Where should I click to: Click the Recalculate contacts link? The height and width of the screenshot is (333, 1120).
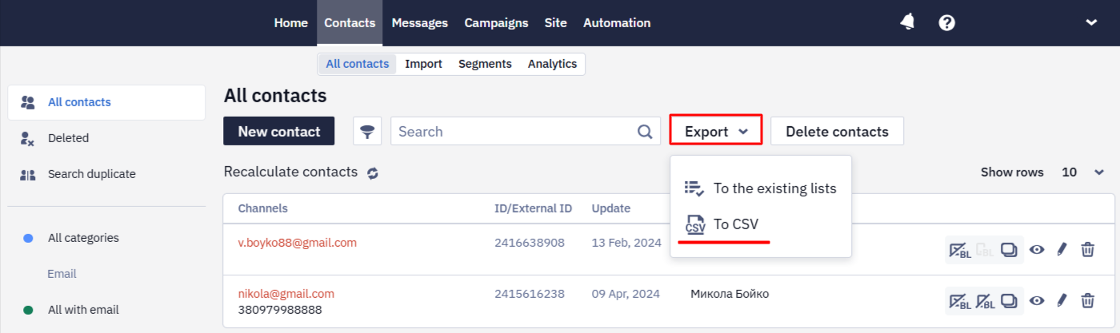tap(290, 172)
